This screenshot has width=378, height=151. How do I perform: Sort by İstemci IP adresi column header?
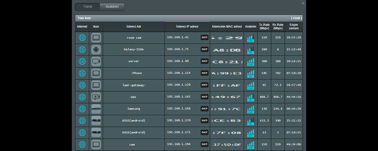tap(187, 27)
